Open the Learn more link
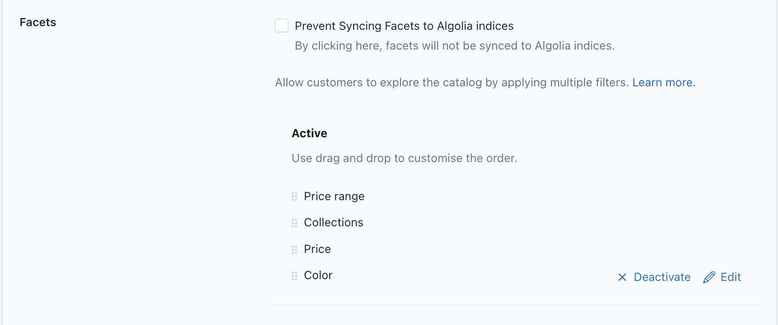This screenshot has width=778, height=325. point(664,83)
